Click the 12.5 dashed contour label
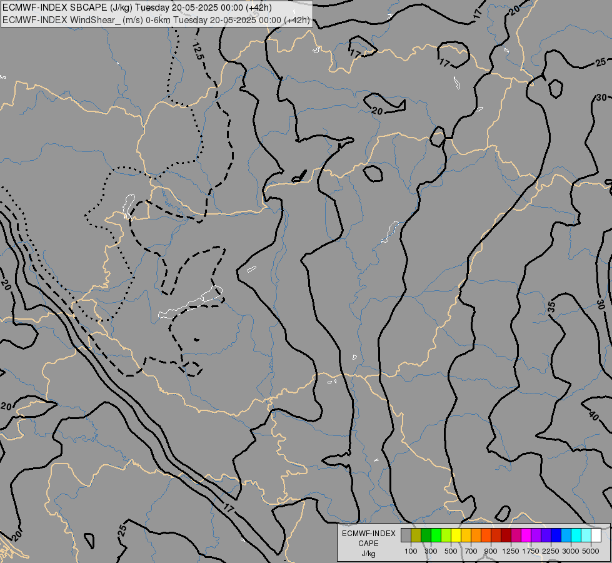 (x=198, y=51)
